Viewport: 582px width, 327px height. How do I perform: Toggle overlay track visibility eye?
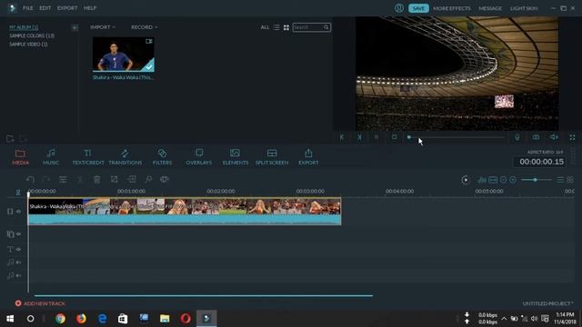pyautogui.click(x=18, y=234)
